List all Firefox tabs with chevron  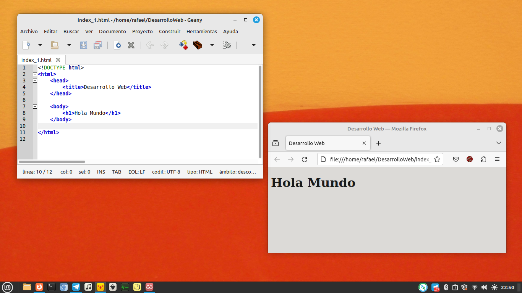pyautogui.click(x=498, y=143)
